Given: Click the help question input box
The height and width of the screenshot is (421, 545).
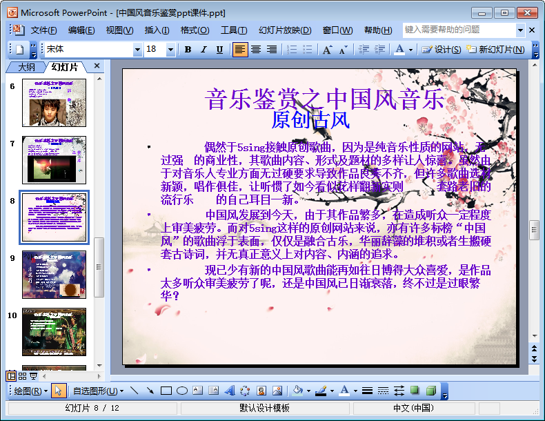Looking at the screenshot, I should point(459,30).
